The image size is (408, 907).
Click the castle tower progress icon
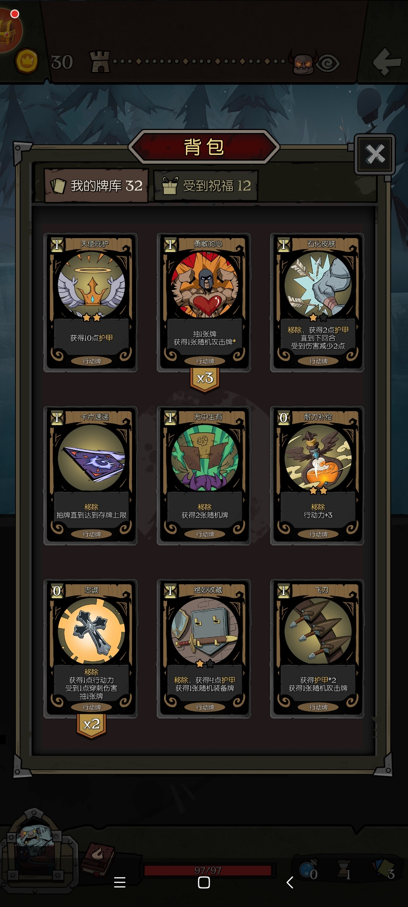point(100,62)
